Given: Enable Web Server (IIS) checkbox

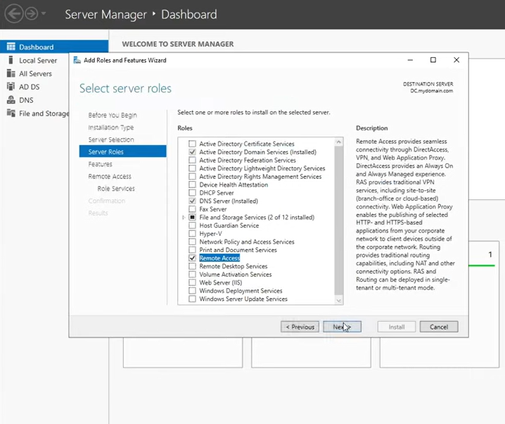Looking at the screenshot, I should 192,282.
